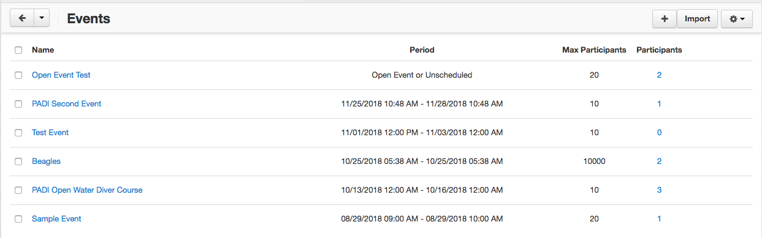This screenshot has height=238, width=762.
Task: Click the back arrow button
Action: (21, 18)
